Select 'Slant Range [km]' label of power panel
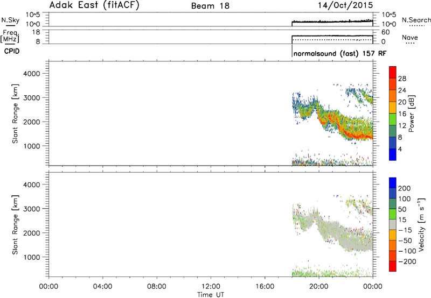 pyautogui.click(x=15, y=113)
